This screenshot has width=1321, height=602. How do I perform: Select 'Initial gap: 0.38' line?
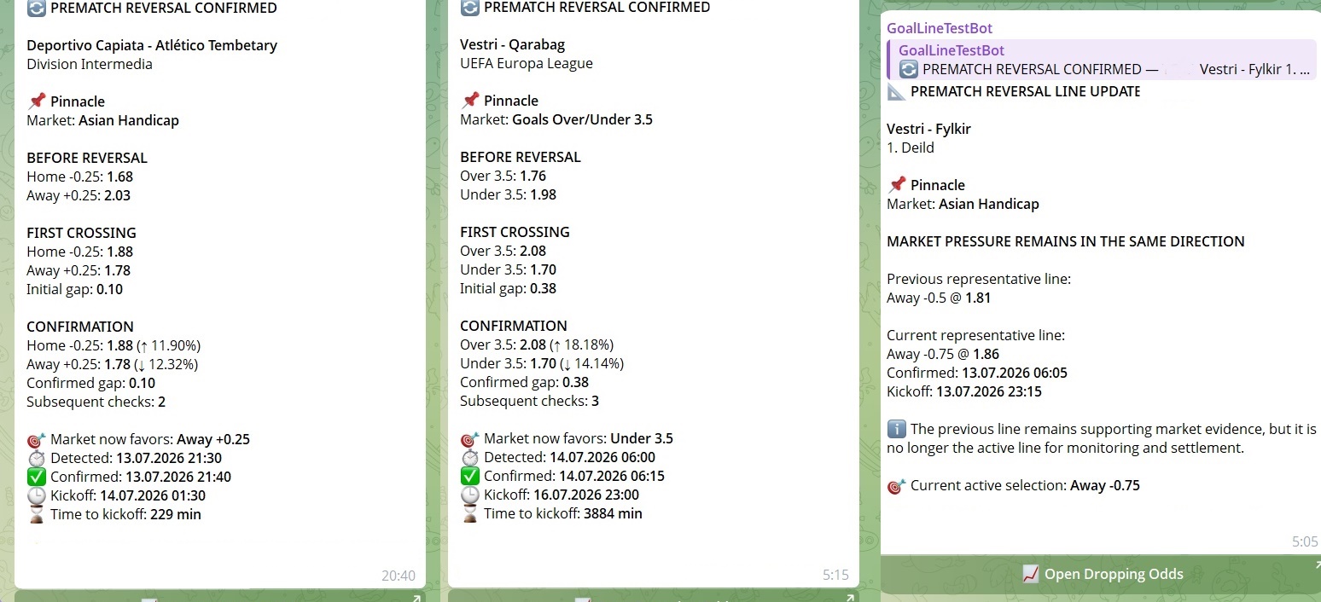tap(508, 288)
